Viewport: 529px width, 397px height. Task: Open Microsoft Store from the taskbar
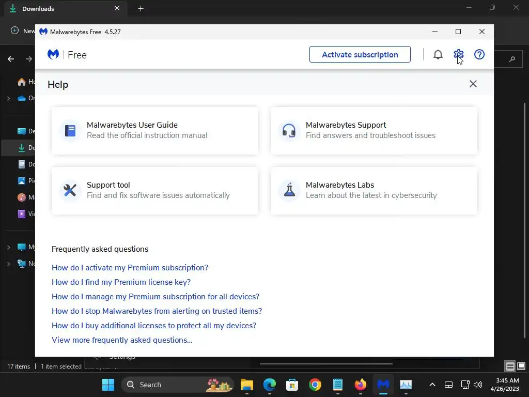(x=292, y=385)
